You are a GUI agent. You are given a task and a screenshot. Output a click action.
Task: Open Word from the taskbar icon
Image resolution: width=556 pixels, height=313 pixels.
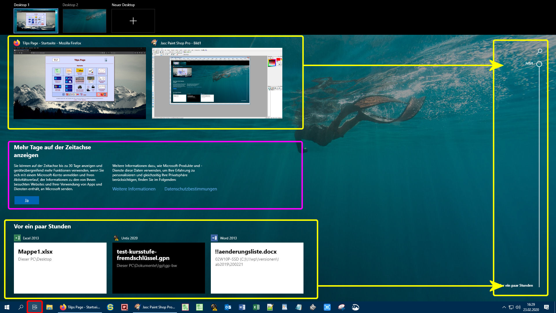242,307
